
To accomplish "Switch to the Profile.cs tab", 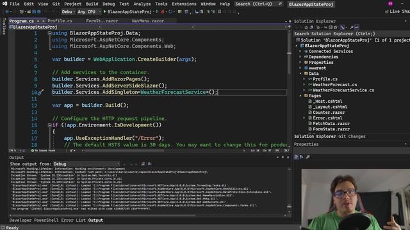I will [x=60, y=21].
